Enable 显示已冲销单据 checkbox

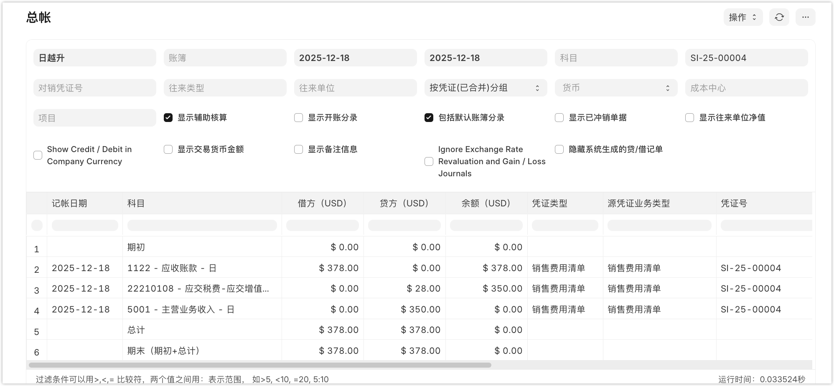click(559, 118)
